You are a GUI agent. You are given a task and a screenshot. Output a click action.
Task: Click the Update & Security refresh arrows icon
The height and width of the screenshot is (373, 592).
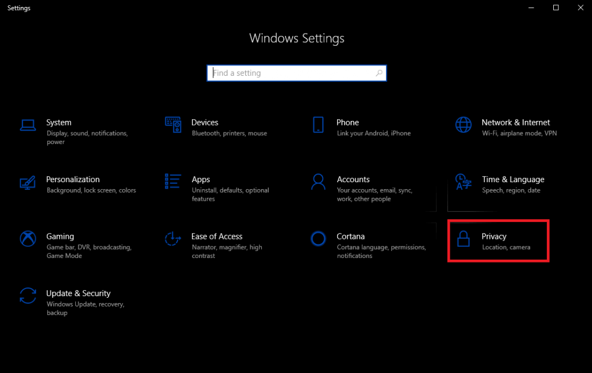pos(28,296)
